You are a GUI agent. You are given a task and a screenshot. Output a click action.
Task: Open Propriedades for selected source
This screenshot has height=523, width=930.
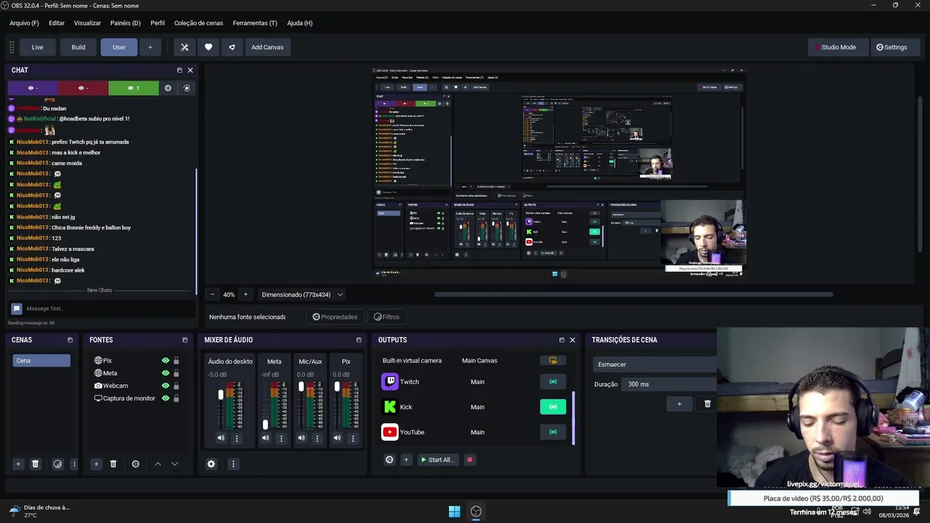335,317
